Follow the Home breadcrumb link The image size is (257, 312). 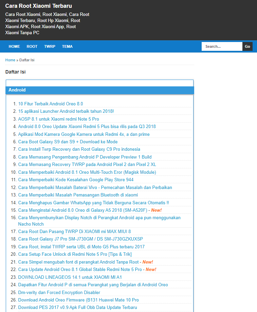(x=10, y=60)
